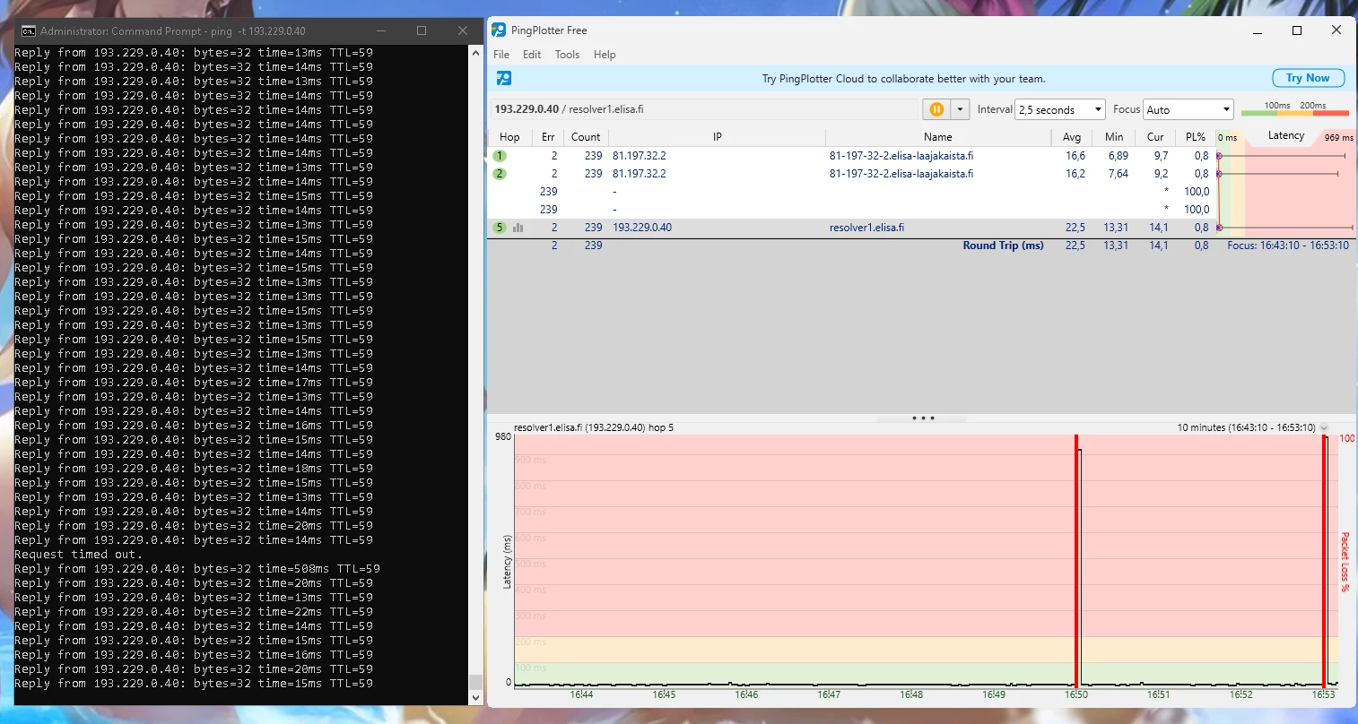
Task: Click the three-dot splitter handle above the timeline graph
Action: [923, 418]
